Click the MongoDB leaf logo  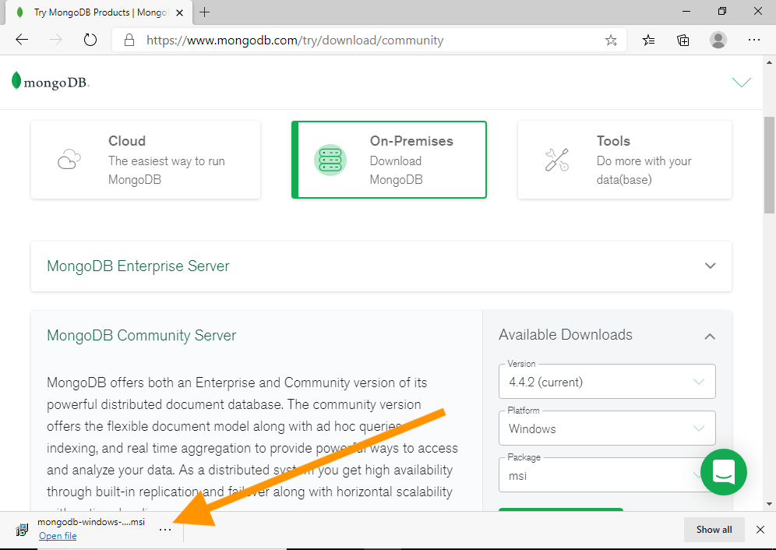(16, 79)
